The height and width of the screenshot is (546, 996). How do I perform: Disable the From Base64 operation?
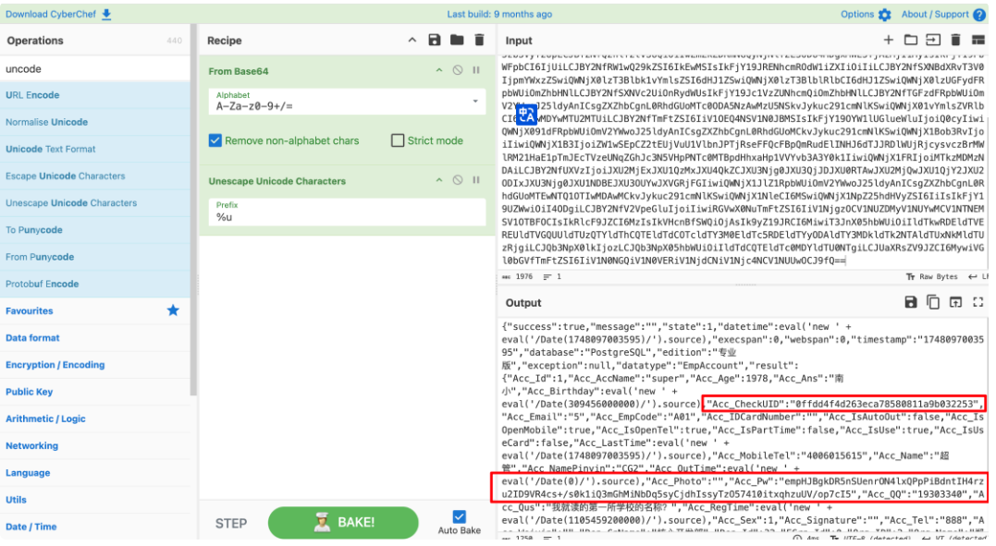pos(458,70)
